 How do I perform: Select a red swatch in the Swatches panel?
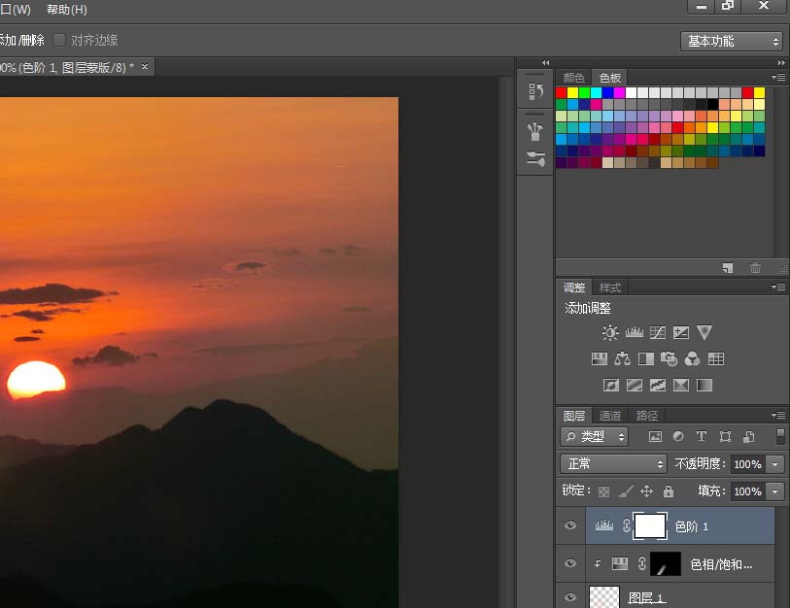tap(562, 91)
